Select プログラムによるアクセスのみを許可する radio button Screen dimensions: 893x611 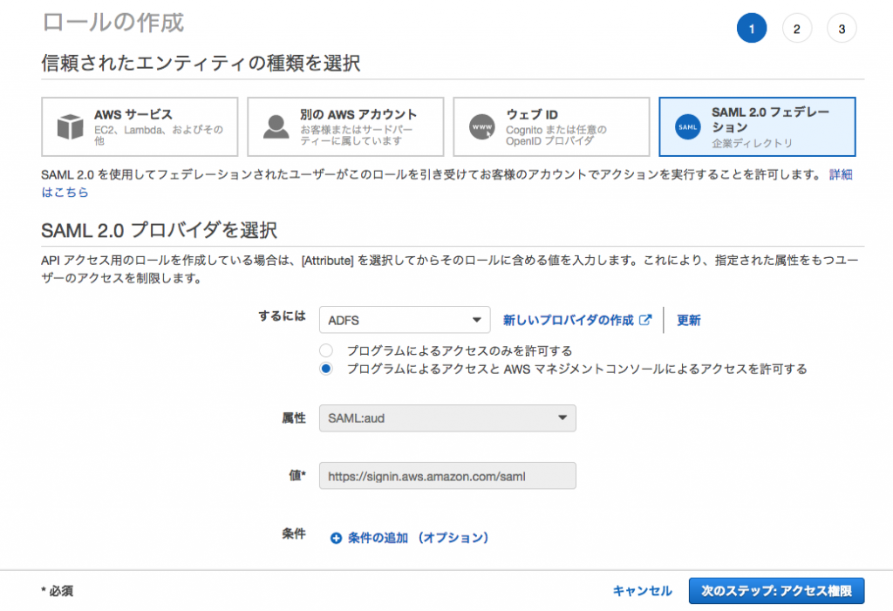point(326,350)
